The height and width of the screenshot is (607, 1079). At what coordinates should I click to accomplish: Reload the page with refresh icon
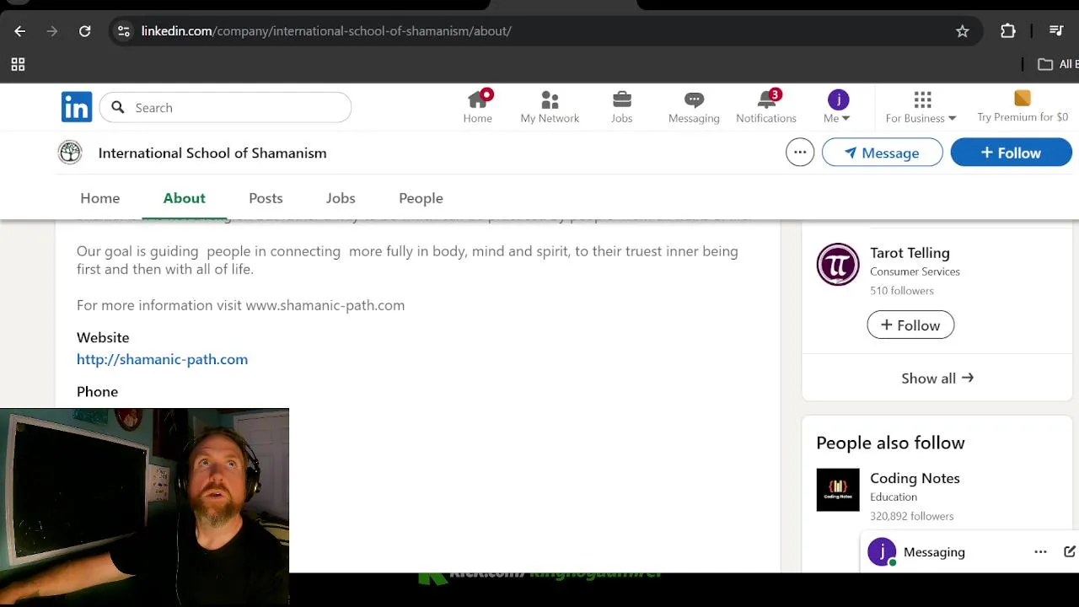click(x=84, y=31)
